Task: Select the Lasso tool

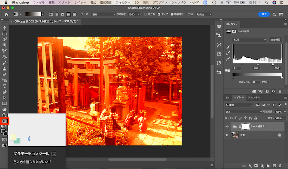Action: pyautogui.click(x=5, y=39)
